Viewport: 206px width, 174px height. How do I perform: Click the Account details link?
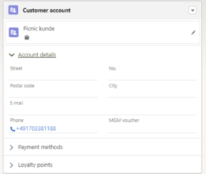pyautogui.click(x=37, y=55)
